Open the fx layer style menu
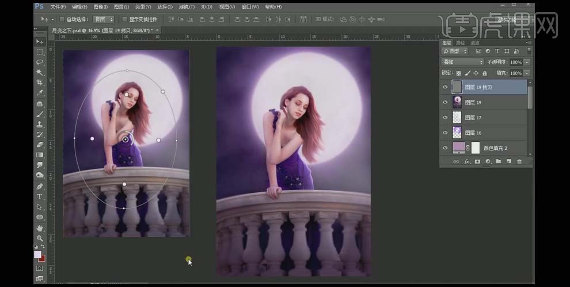 click(x=467, y=162)
